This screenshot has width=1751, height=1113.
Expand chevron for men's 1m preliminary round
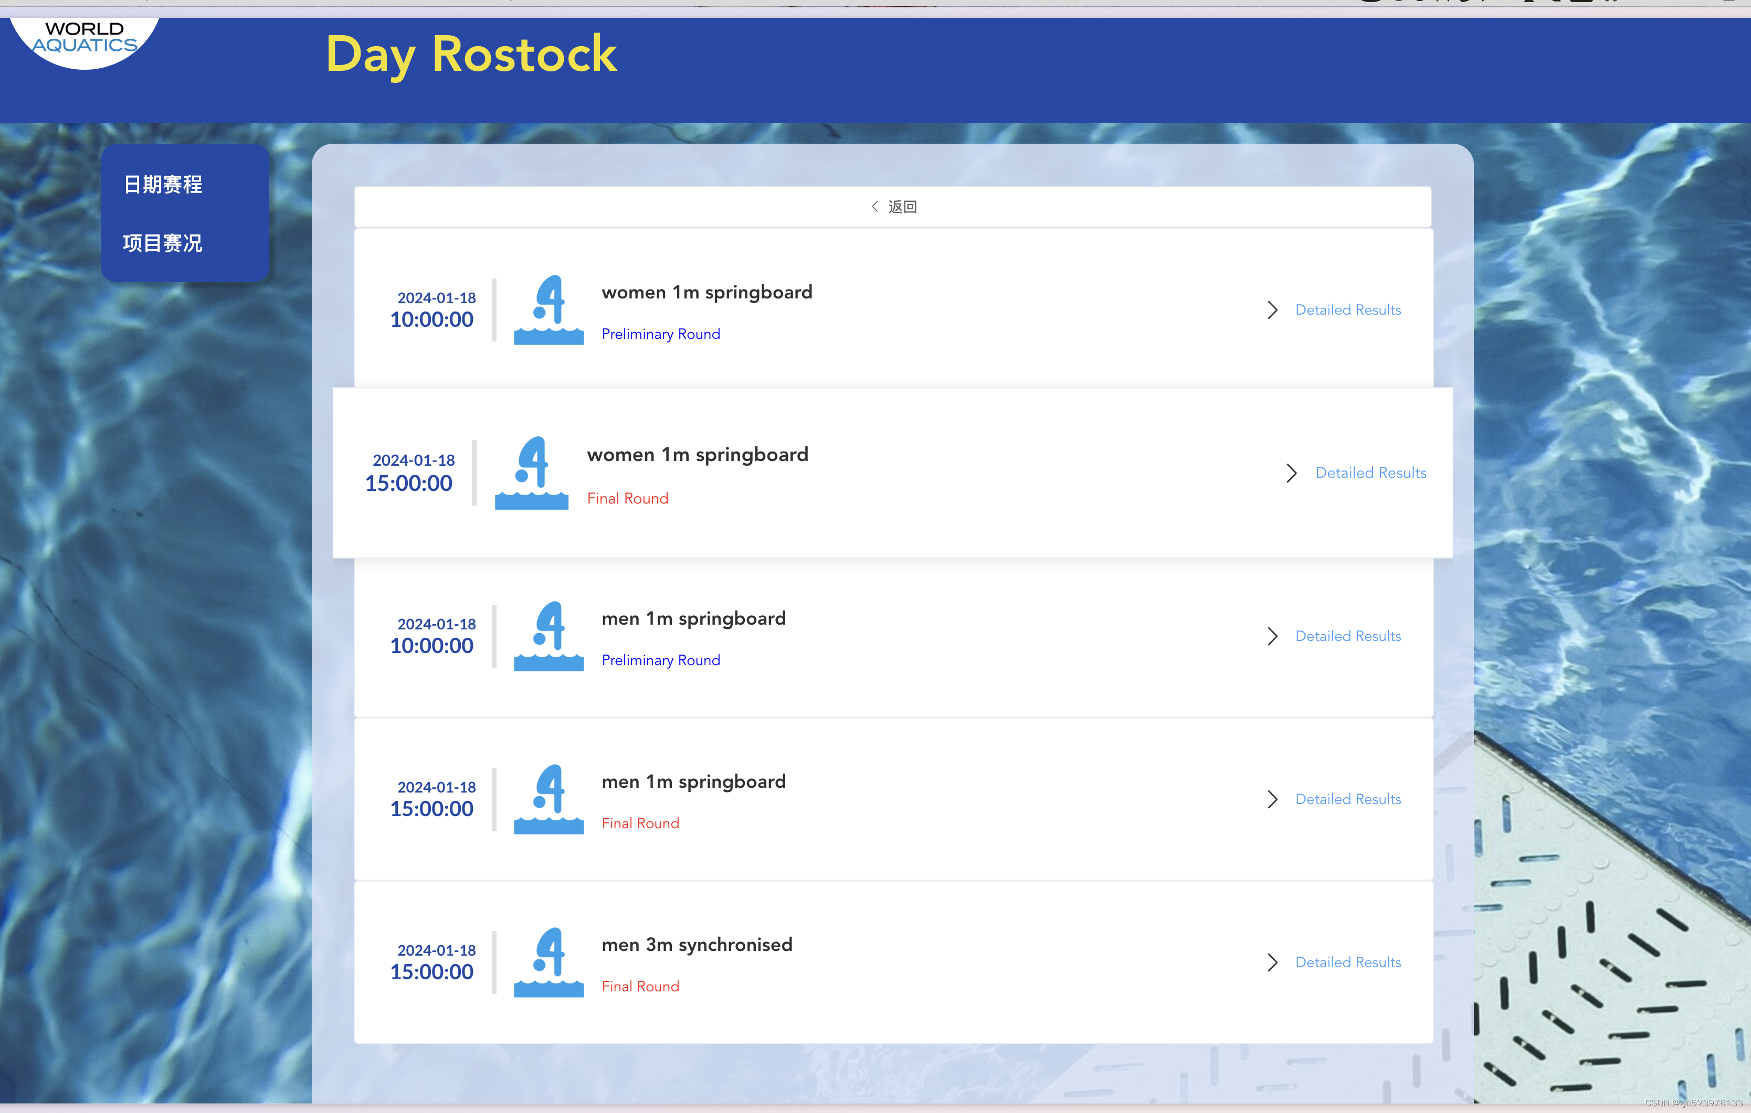[x=1272, y=636]
